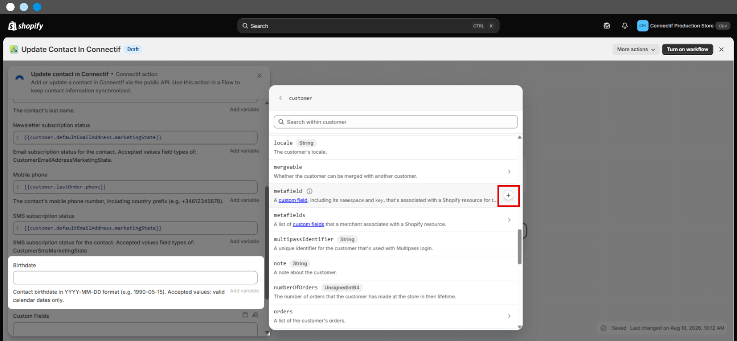This screenshot has height=341, width=737.
Task: Click Add variable under SMS subscription status
Action: 244,241
